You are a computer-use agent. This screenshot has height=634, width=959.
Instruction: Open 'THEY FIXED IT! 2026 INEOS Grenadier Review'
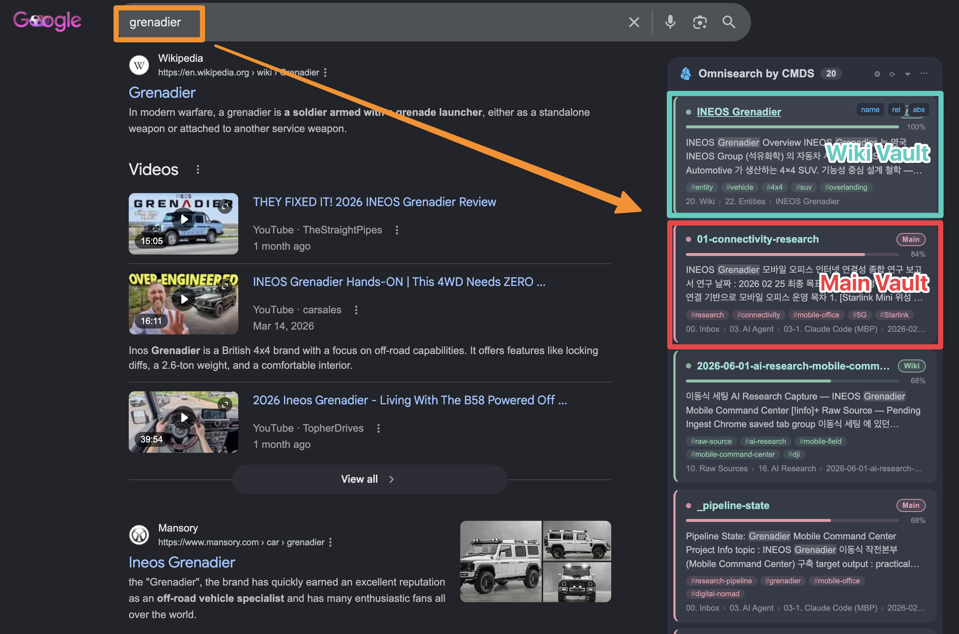pyautogui.click(x=374, y=202)
